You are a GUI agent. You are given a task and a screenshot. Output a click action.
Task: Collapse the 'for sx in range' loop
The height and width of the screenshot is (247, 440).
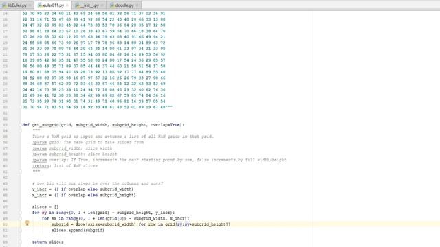point(20,218)
